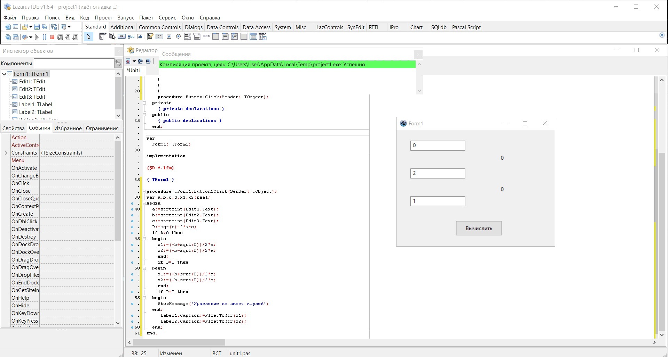
Task: Pick the TCheckBox component icon
Action: click(x=169, y=36)
